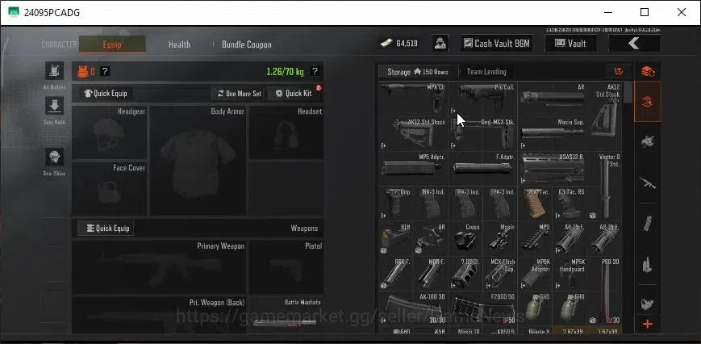The image size is (701, 344).
Task: Click the orange sort storage icon
Action: click(619, 72)
